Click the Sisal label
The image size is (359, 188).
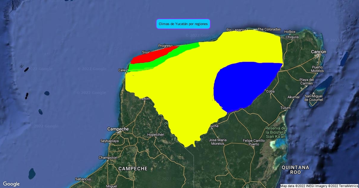pos(146,52)
